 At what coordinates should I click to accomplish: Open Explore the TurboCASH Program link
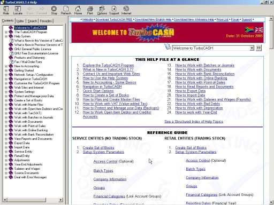pos(108,65)
